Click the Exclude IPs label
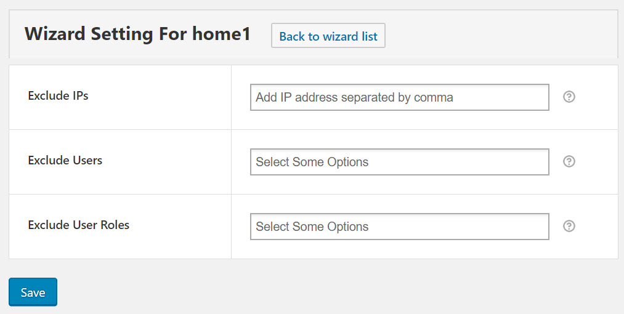 pyautogui.click(x=58, y=96)
